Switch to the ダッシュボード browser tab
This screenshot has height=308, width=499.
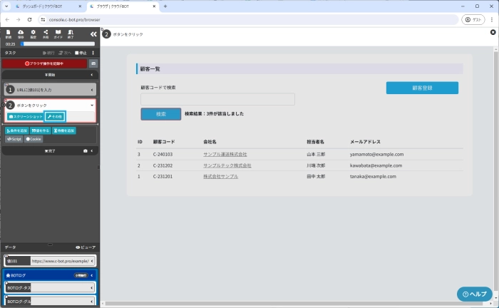click(x=43, y=6)
